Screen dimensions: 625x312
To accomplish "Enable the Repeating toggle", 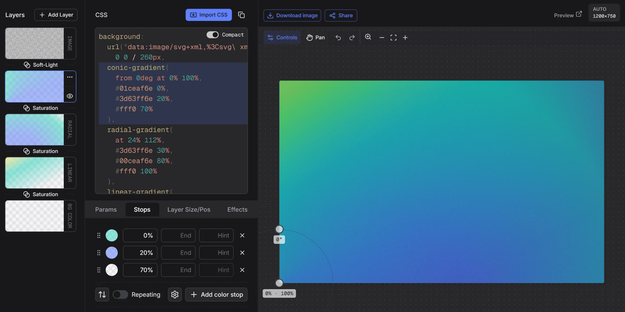I will click(120, 294).
